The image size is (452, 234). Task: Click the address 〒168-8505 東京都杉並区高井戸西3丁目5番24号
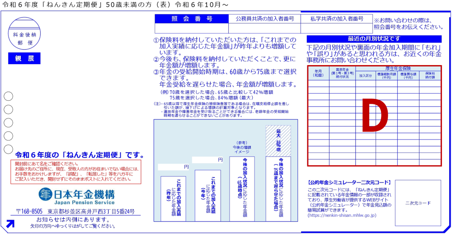click(75, 211)
